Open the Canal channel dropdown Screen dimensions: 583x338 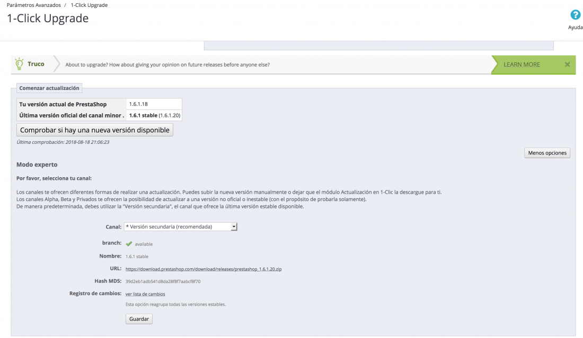pos(180,227)
